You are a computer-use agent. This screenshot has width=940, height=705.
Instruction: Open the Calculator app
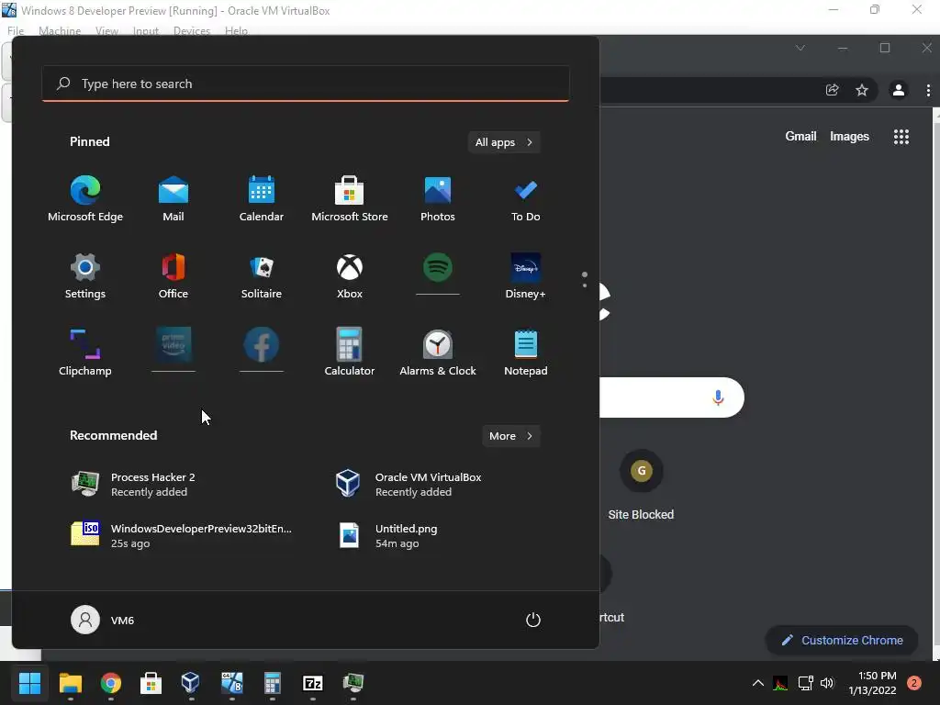pos(350,352)
